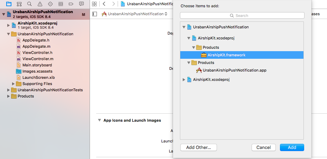Image resolution: width=327 pixels, height=159 pixels.
Task: Collapse Products folder under AirshipKit in dialog
Action: tap(193, 47)
